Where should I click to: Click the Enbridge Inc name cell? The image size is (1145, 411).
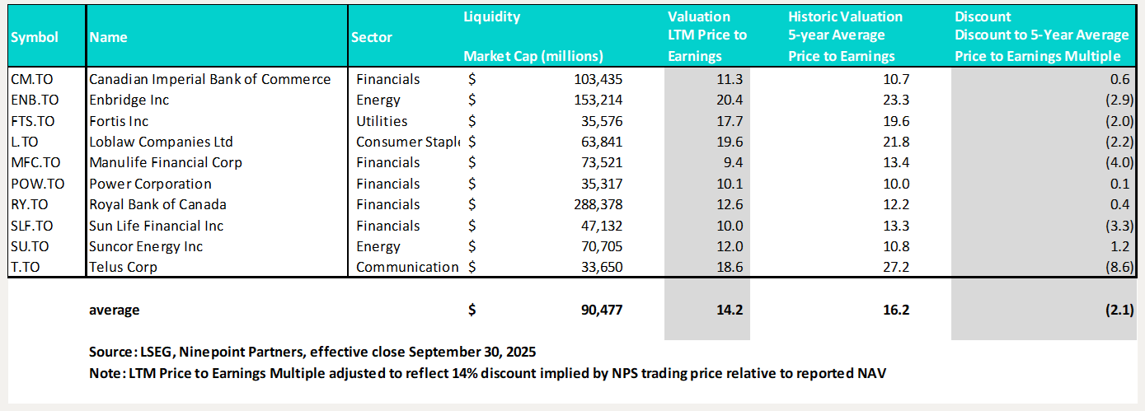click(x=131, y=100)
